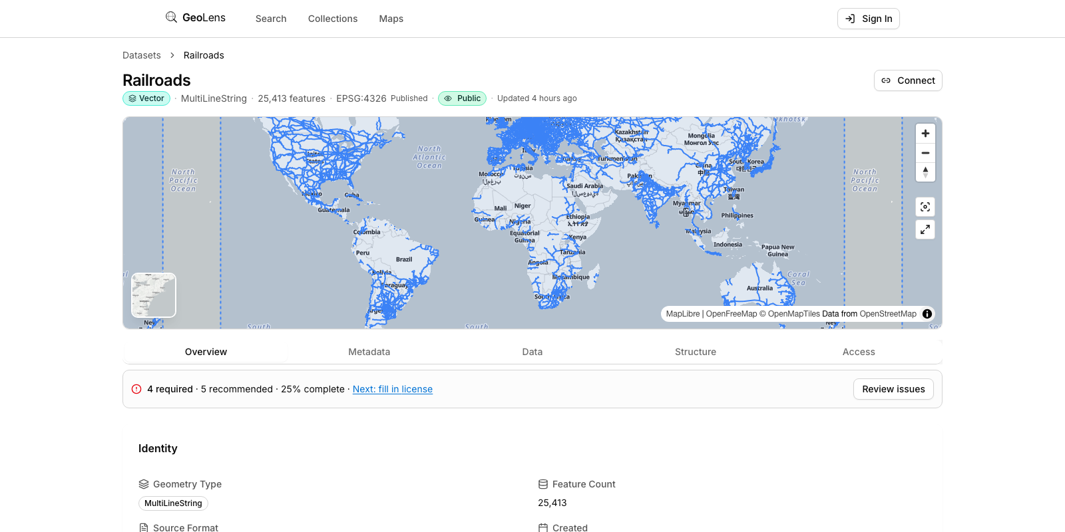Screen dimensions: 1065x532
Task: Click the Feature Count value 25,413
Action: click(552, 503)
